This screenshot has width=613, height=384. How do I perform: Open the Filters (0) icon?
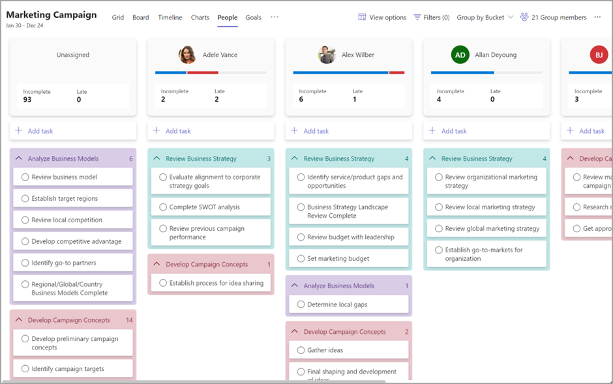(417, 18)
